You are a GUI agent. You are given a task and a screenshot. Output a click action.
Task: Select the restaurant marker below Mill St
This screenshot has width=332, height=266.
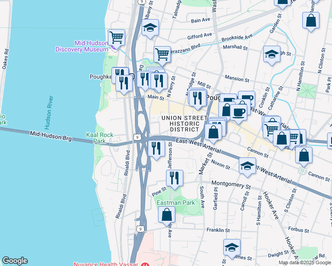198,100
